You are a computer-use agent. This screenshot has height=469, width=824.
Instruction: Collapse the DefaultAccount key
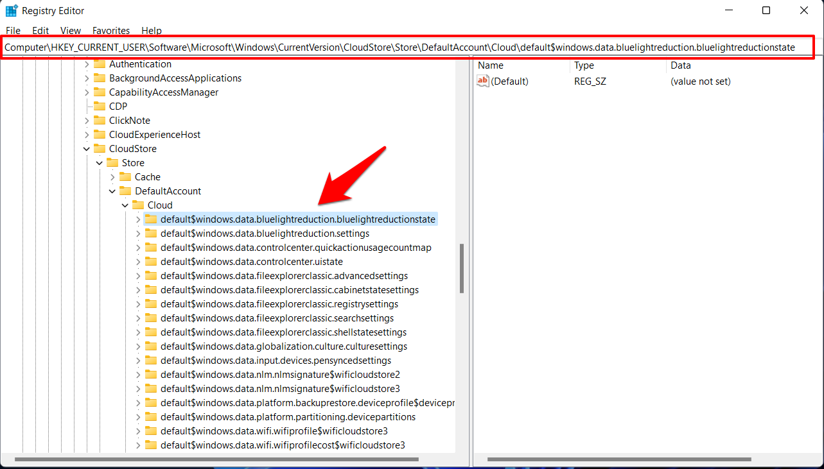click(112, 191)
